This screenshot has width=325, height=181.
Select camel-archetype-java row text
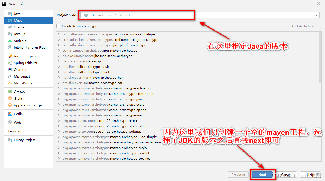pyautogui.click(x=103, y=99)
